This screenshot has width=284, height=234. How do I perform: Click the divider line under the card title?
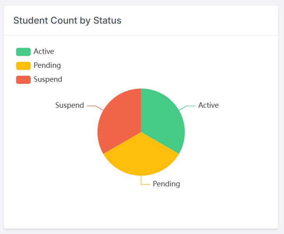[x=141, y=35]
